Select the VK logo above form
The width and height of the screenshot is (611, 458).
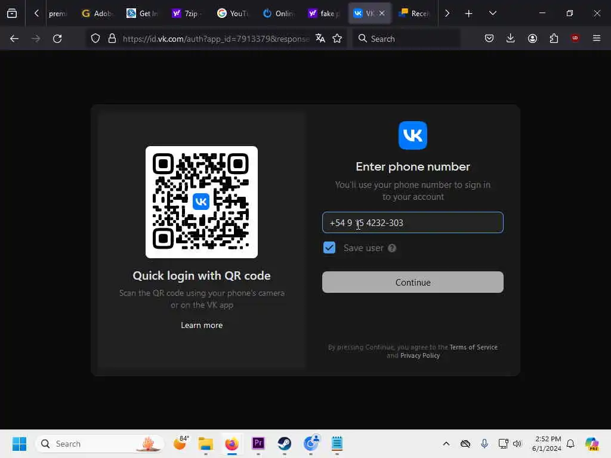(413, 135)
